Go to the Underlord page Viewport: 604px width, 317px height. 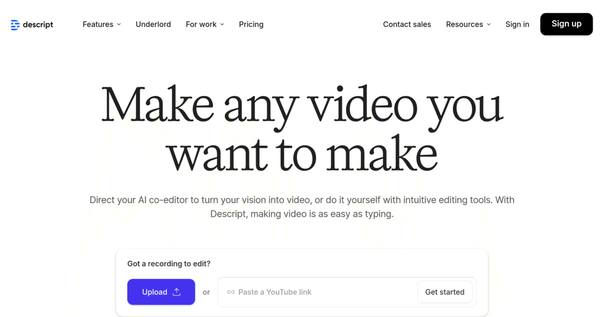(x=153, y=24)
